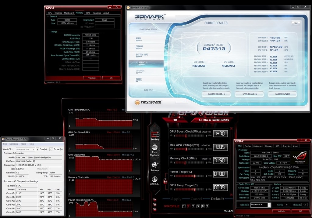The image size is (312, 218).
Task: Click the Futuremark logo in 3DMark Vantage
Action: 148,103
